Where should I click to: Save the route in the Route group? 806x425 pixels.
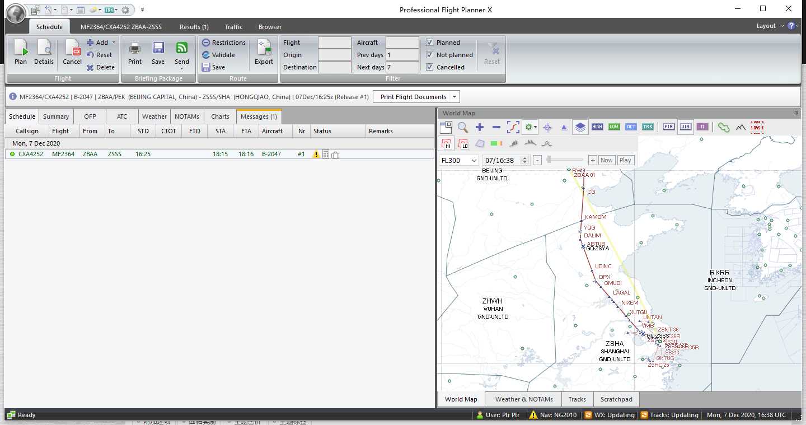pyautogui.click(x=214, y=67)
